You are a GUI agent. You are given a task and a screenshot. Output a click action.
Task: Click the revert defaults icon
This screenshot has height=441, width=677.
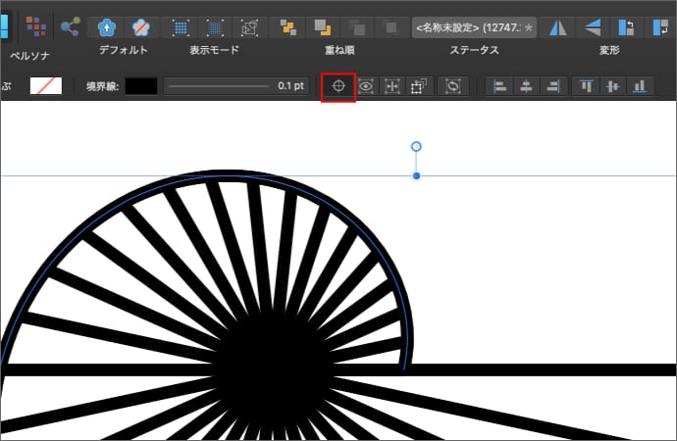[x=142, y=27]
